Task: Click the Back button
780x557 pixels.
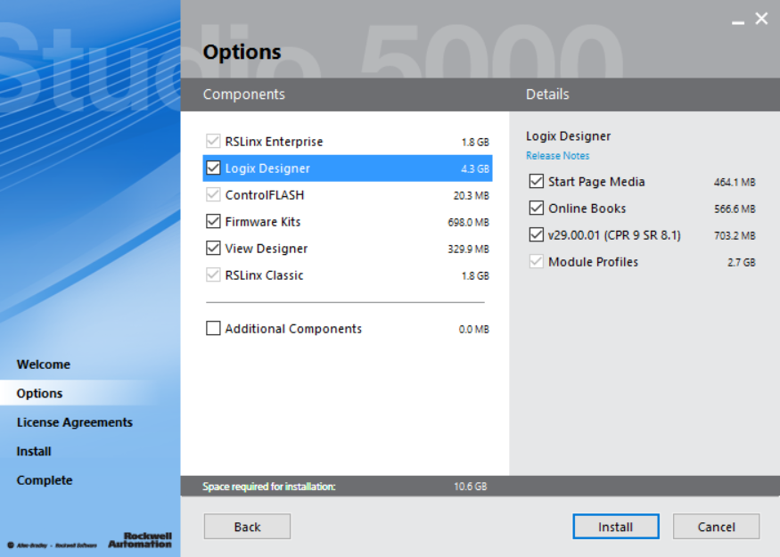Action: coord(247,527)
